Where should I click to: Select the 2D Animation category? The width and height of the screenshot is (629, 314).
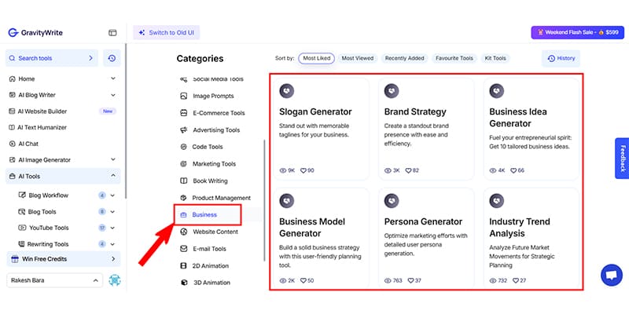204,266
